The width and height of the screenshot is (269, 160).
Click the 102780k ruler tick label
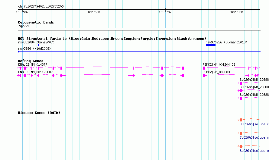(237, 12)
